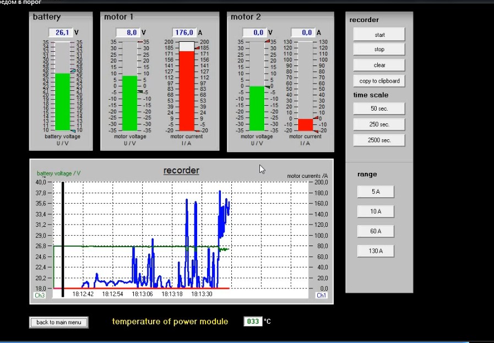Viewport: 494px width, 343px height.
Task: Copy recorded data to clipboard
Action: (379, 81)
